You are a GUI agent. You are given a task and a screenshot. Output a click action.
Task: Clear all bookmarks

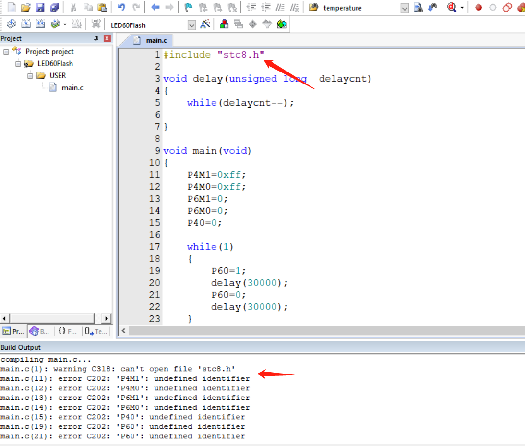coord(232,7)
